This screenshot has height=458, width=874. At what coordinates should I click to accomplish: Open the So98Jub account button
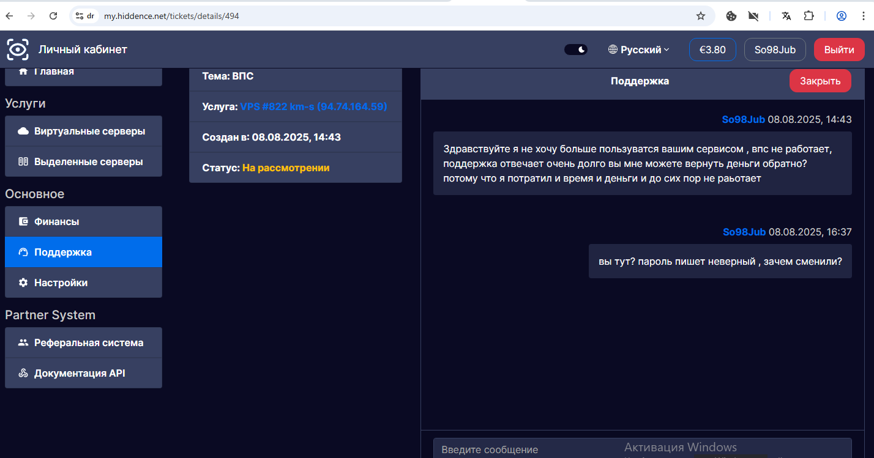[x=774, y=50]
